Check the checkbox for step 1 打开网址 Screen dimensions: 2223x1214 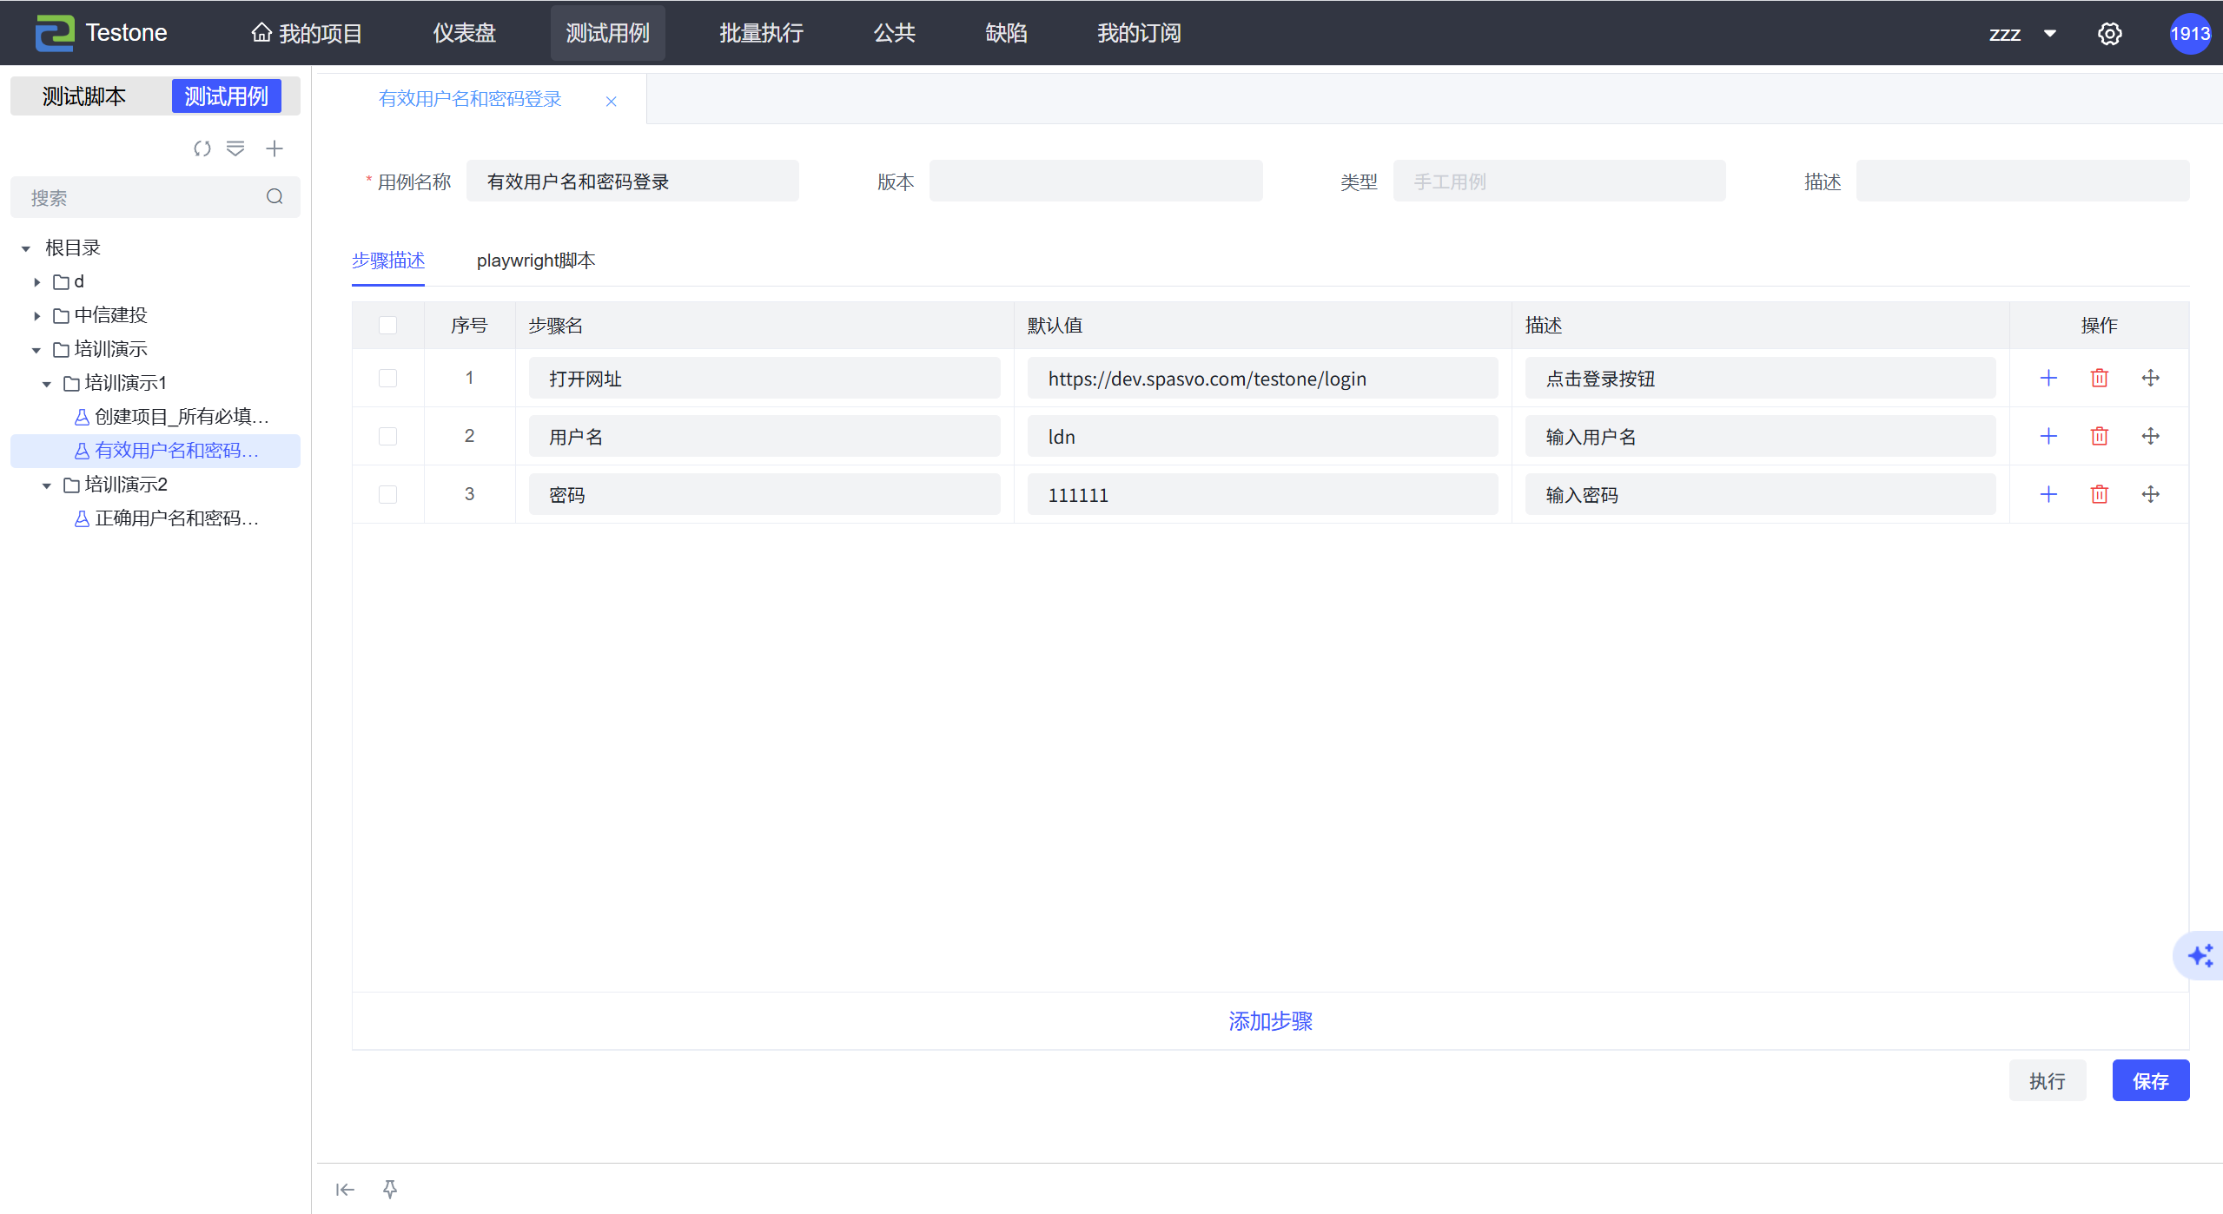pyautogui.click(x=388, y=378)
